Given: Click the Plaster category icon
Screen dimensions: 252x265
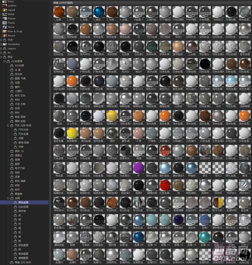Looking at the screenshot, I should point(5,18).
